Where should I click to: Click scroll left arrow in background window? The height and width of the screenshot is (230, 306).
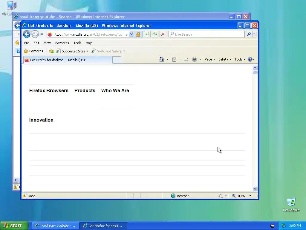coord(16,180)
